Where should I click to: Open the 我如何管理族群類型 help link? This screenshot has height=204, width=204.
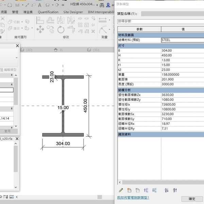[133, 198]
